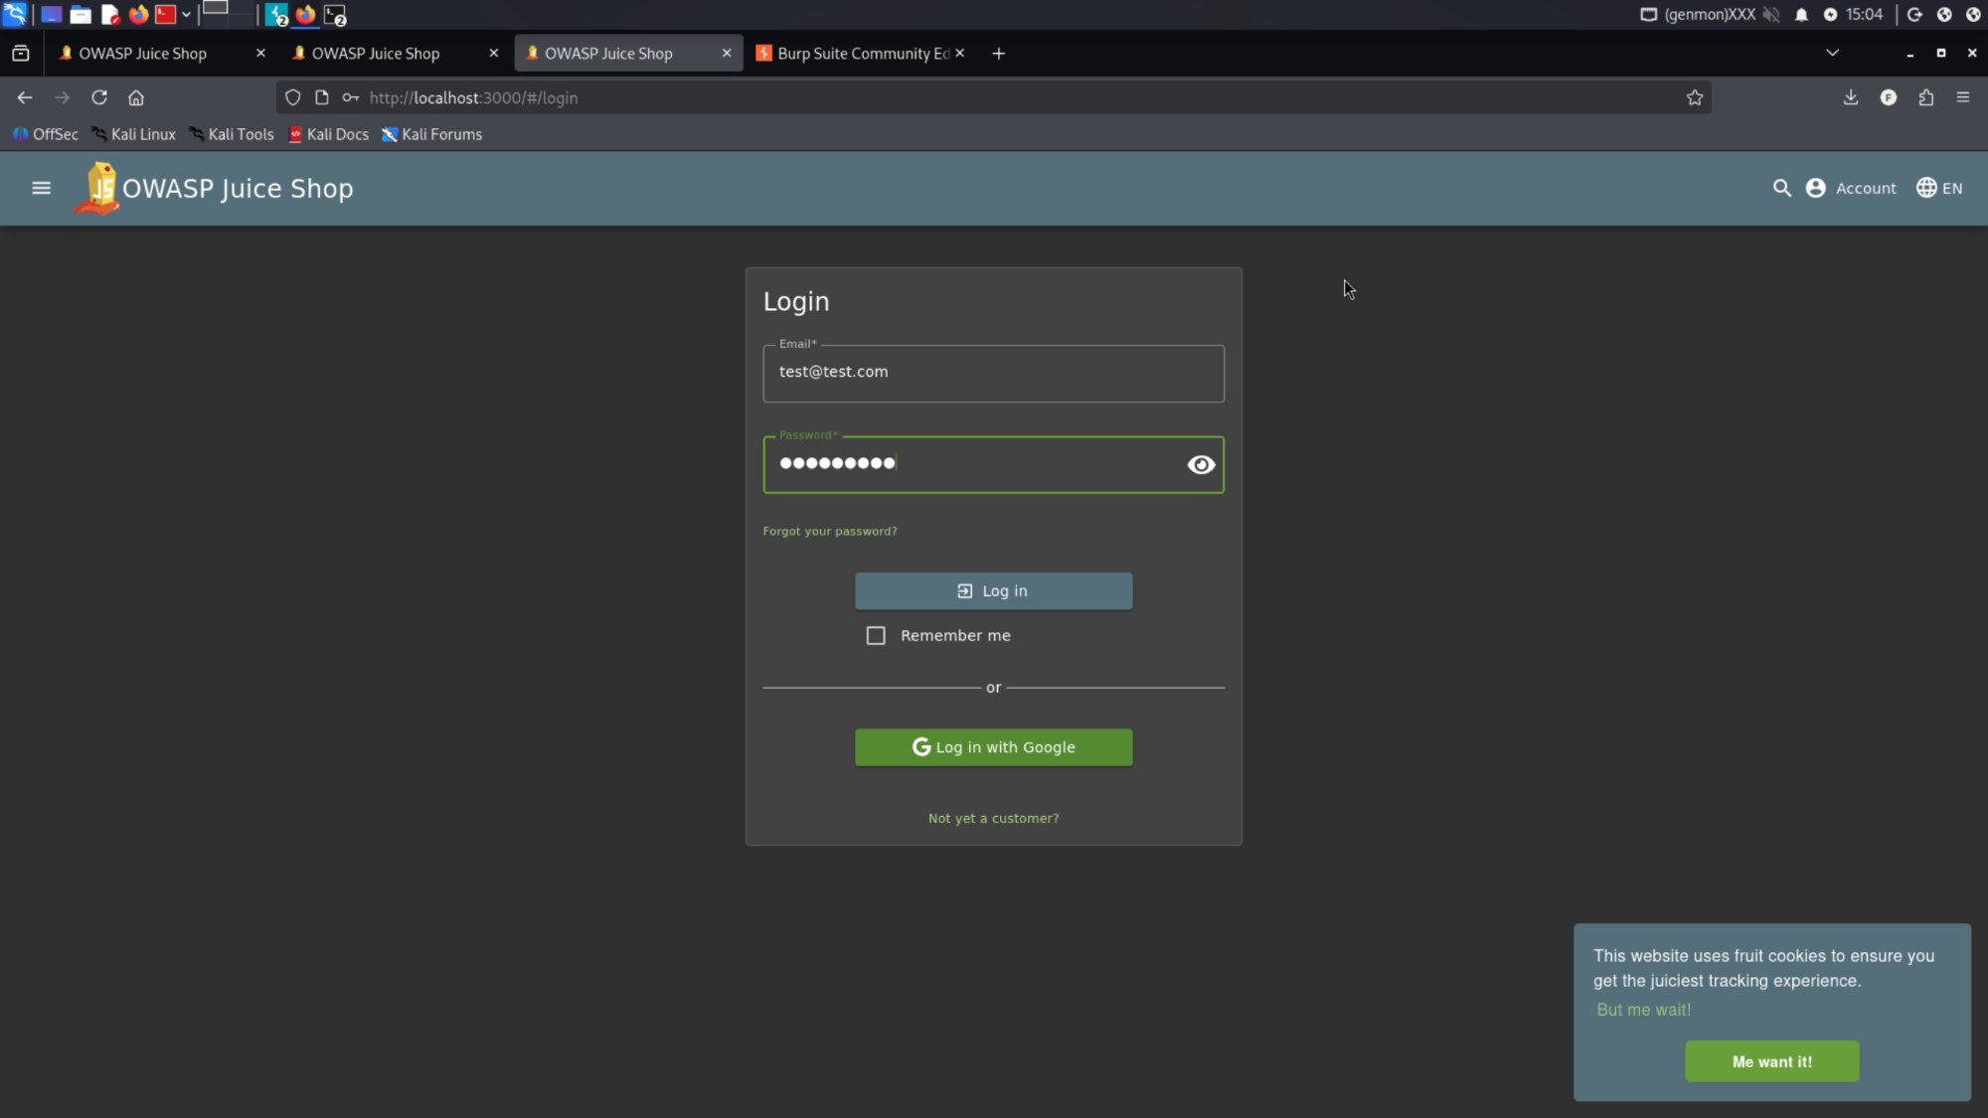
Task: Click Forgot your password link
Action: click(x=830, y=532)
